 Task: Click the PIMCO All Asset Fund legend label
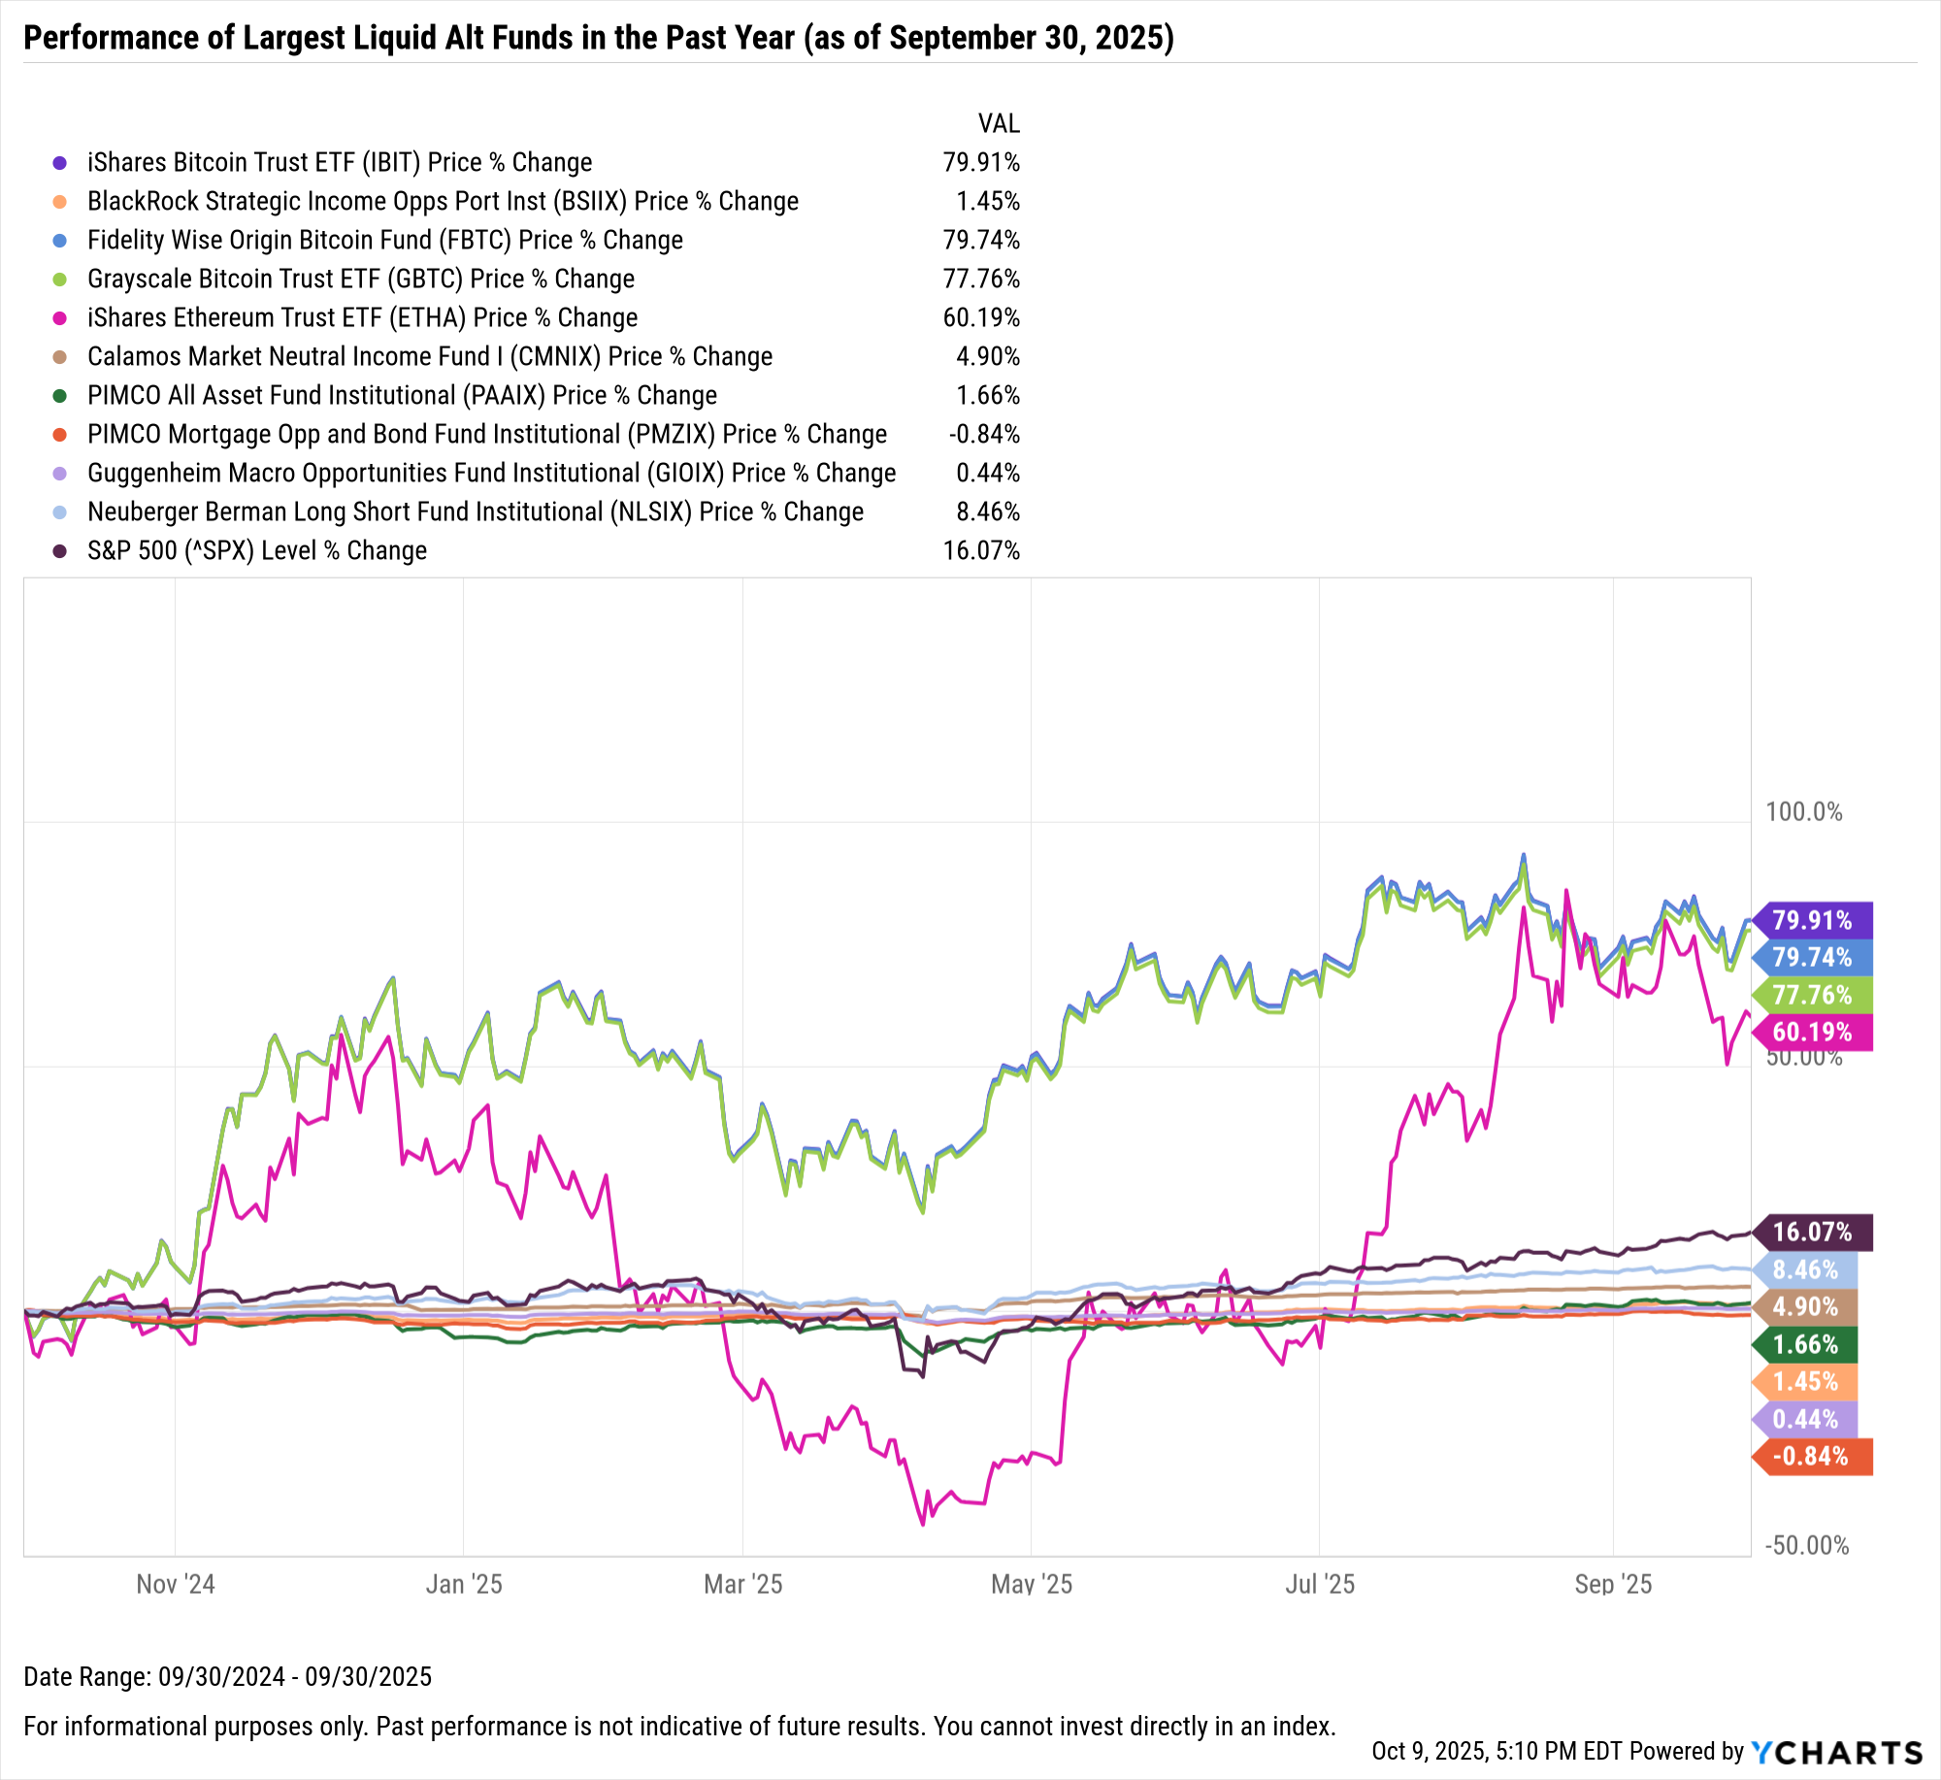(402, 396)
